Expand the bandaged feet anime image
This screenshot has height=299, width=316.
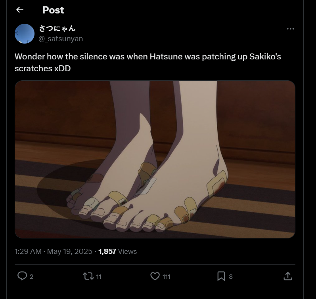pyautogui.click(x=155, y=159)
